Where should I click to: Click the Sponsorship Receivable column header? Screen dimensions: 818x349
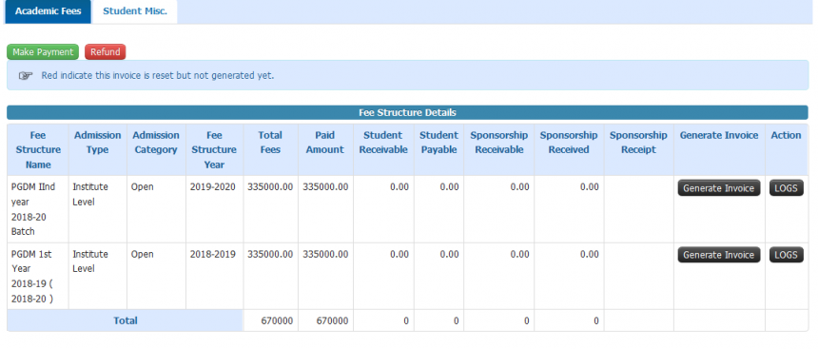pyautogui.click(x=498, y=149)
